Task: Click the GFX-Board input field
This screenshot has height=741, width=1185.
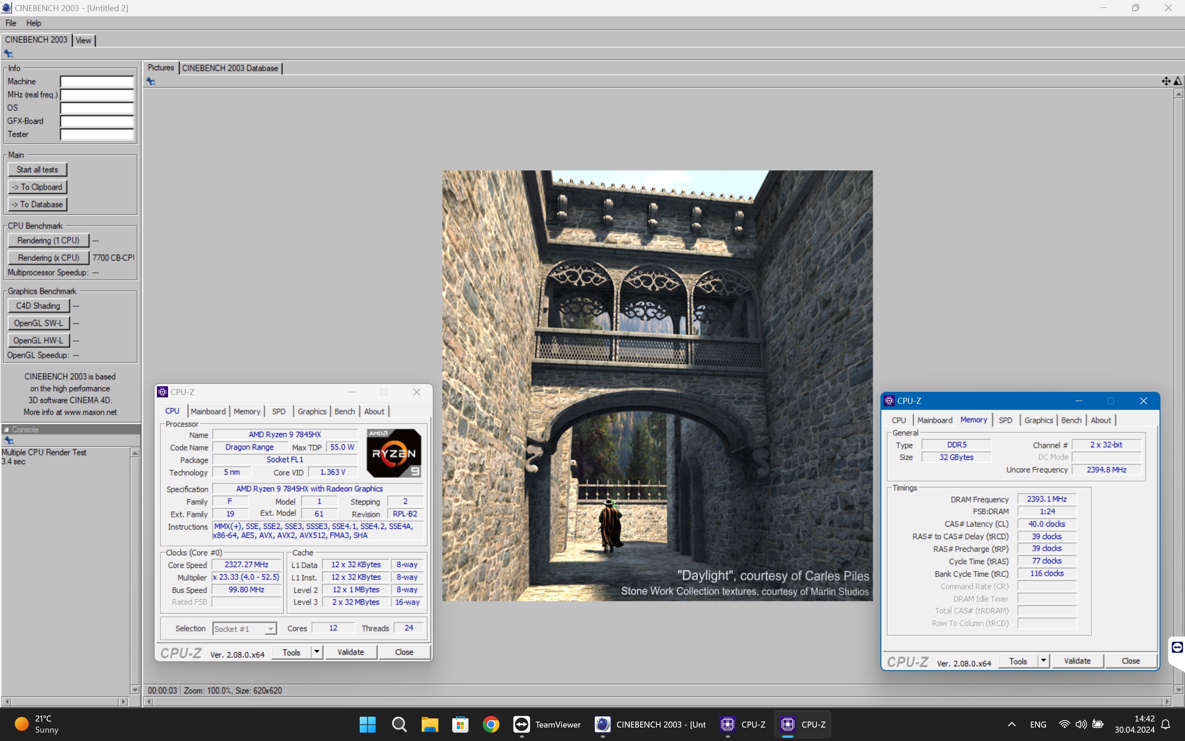Action: click(x=97, y=121)
